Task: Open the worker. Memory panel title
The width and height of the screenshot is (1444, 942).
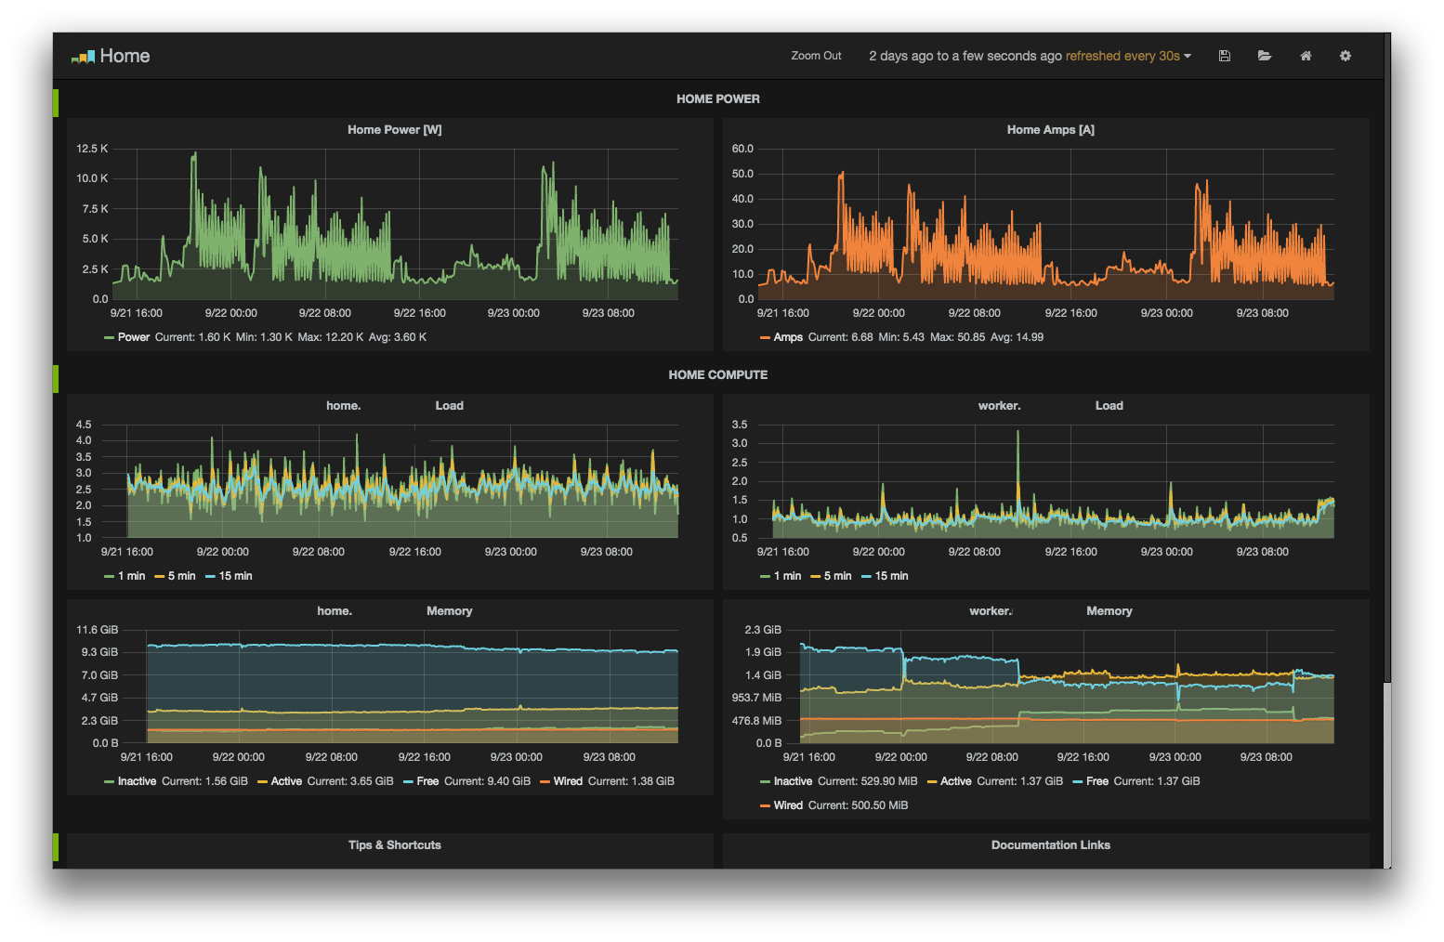Action: tap(1050, 611)
